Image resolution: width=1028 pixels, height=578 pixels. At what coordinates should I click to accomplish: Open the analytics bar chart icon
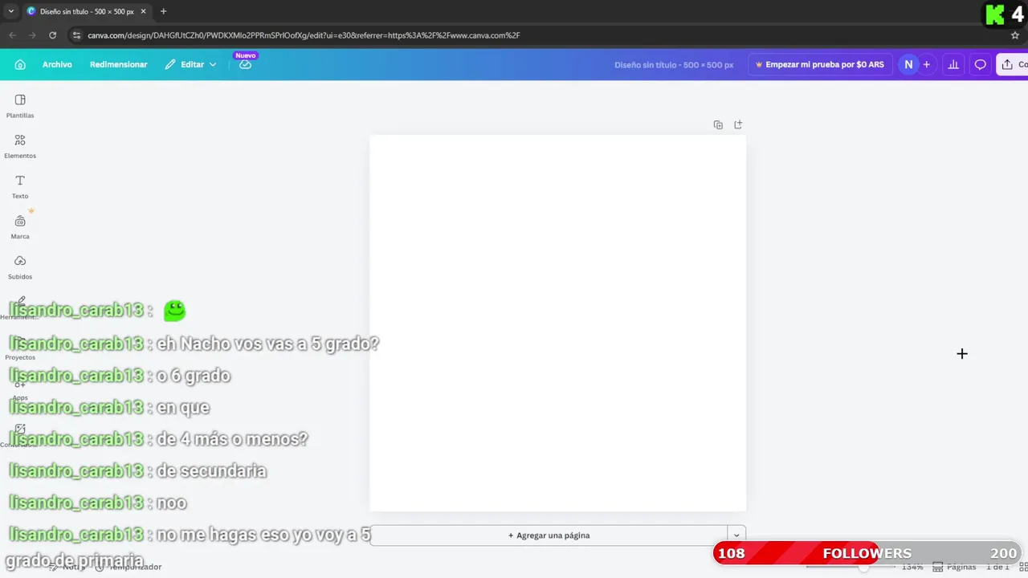953,64
